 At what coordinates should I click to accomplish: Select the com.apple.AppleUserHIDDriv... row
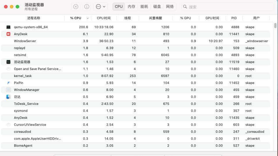pyautogui.click(x=136, y=139)
